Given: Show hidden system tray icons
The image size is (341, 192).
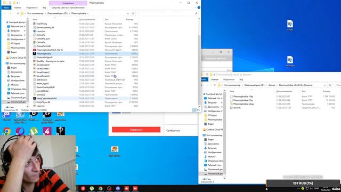Looking at the screenshot, I should 298,188.
